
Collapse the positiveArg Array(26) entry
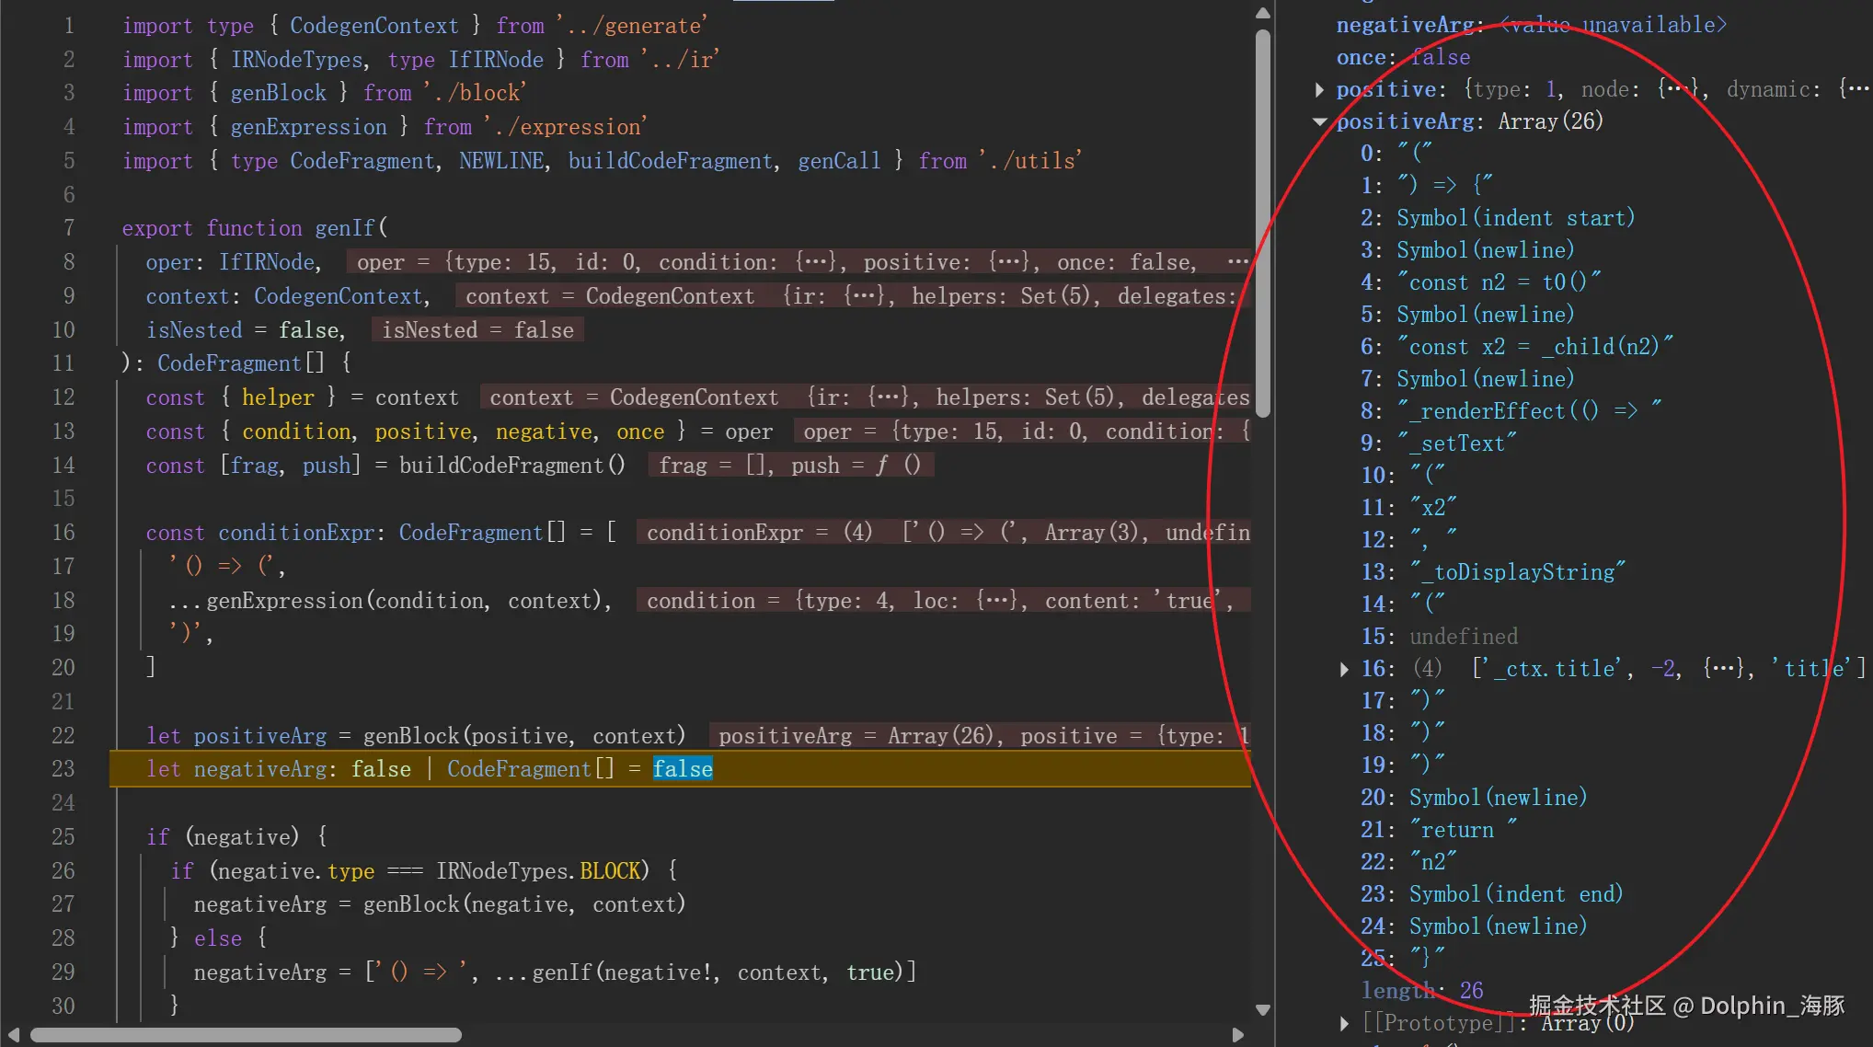(x=1320, y=122)
